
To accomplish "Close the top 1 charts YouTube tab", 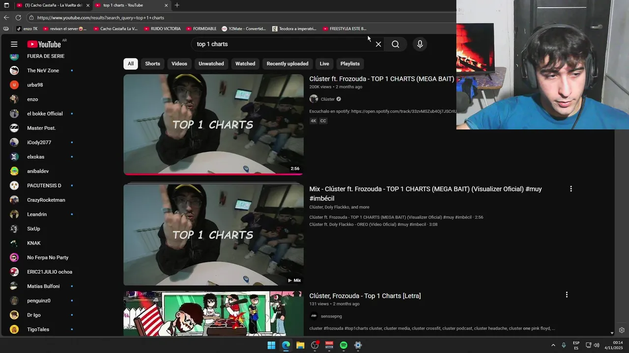I will [x=166, y=5].
